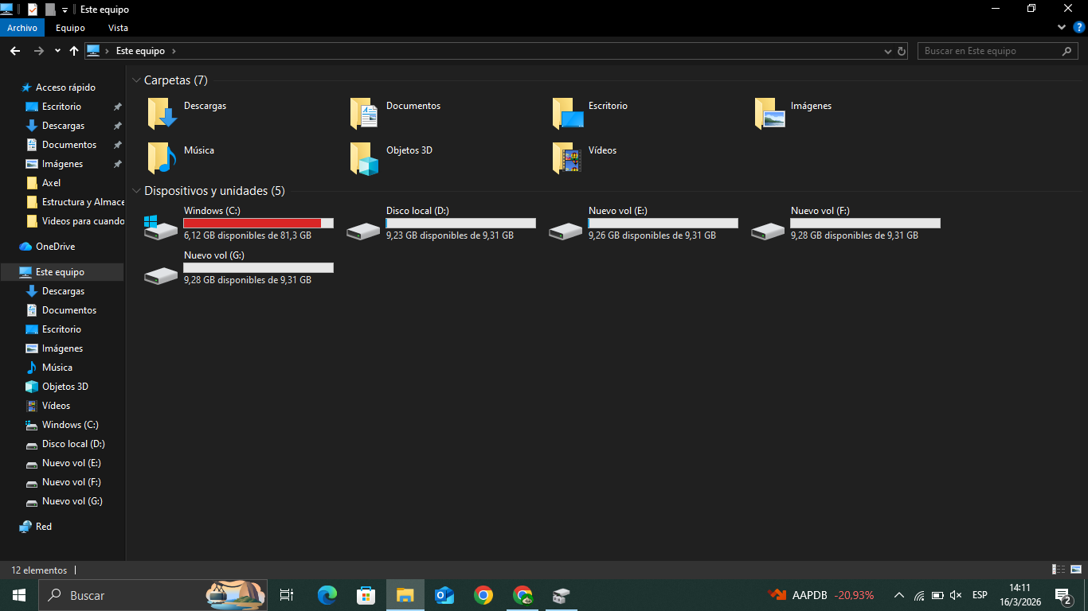The image size is (1088, 611).
Task: Switch to large icons view in status bar
Action: [x=1076, y=570]
